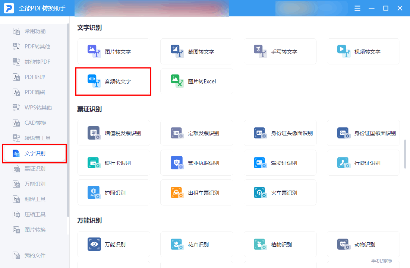Open the 截图转文字 tool icon
Viewport: 410px width, 268px height.
177,51
